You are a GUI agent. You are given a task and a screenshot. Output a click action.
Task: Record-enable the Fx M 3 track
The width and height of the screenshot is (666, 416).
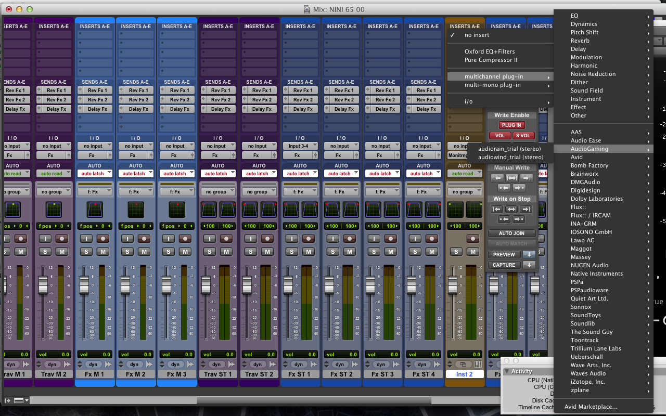(186, 239)
